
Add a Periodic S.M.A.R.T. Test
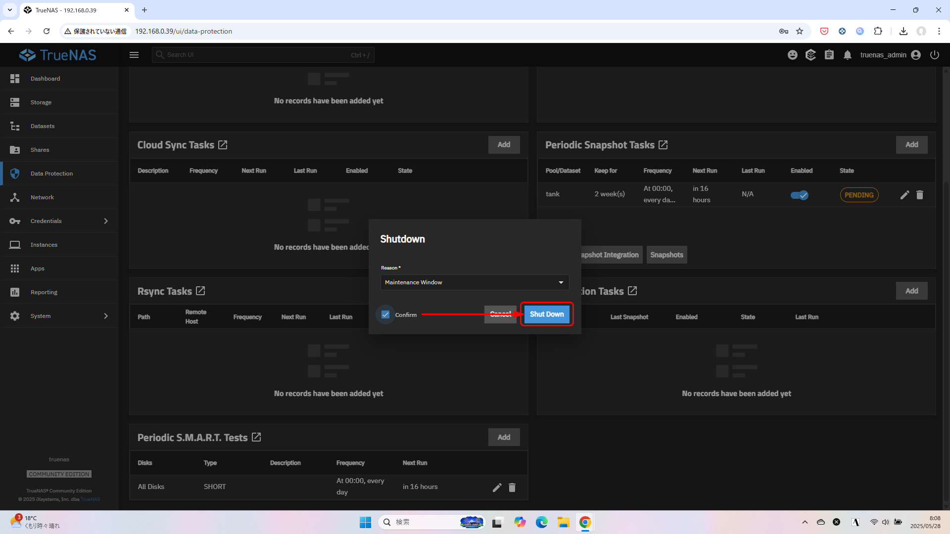(x=504, y=437)
